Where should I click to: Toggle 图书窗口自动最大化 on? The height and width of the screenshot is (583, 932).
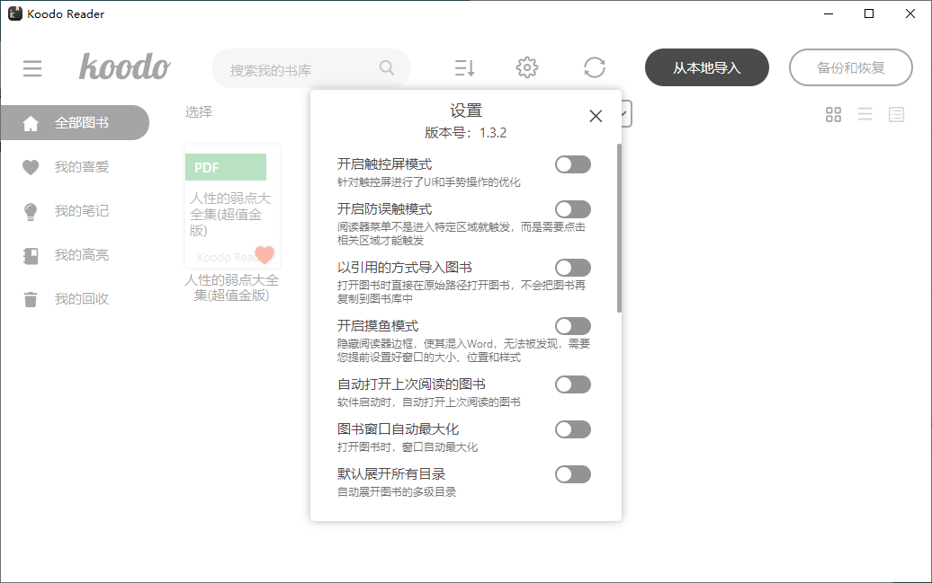[573, 428]
